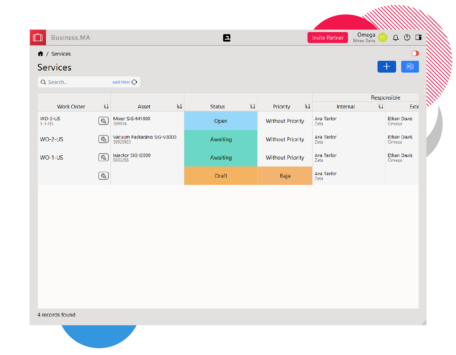Sort by Work Order column
Screen dimensions: 456x355
(106, 107)
